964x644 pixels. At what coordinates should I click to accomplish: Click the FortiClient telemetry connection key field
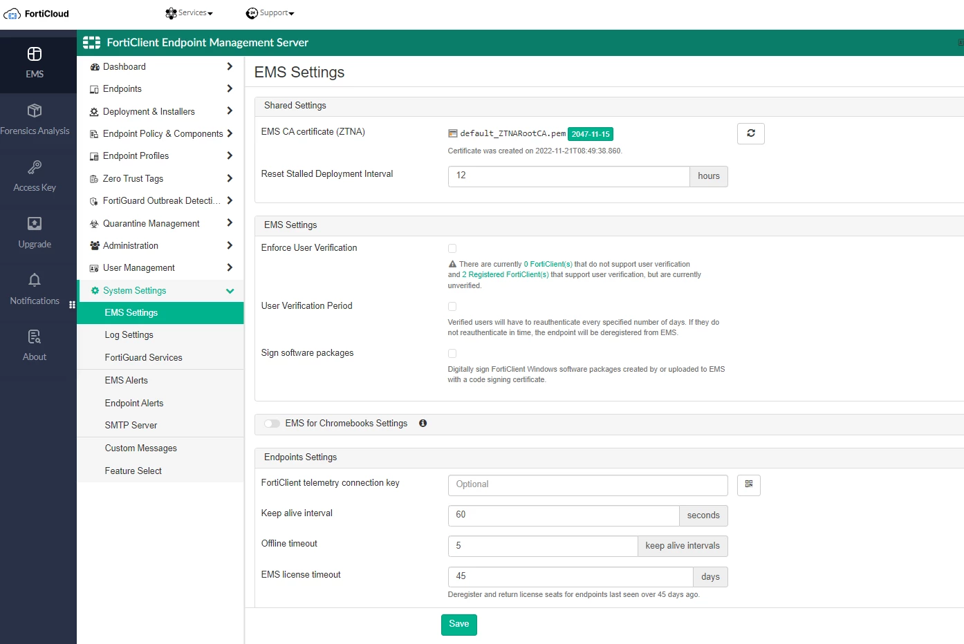point(588,485)
